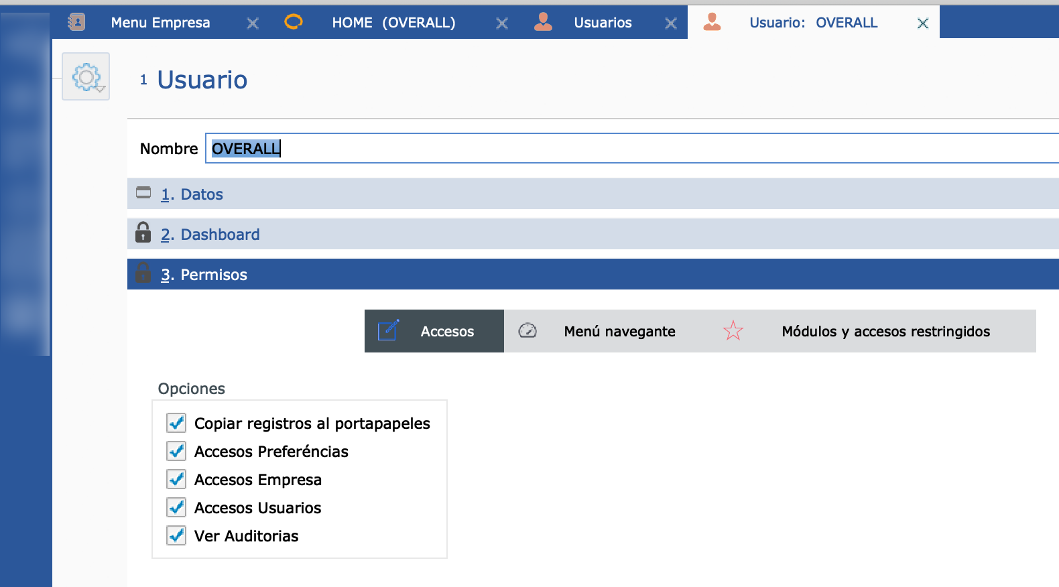Click the settings gear icon button
The image size is (1059, 587).
(86, 77)
